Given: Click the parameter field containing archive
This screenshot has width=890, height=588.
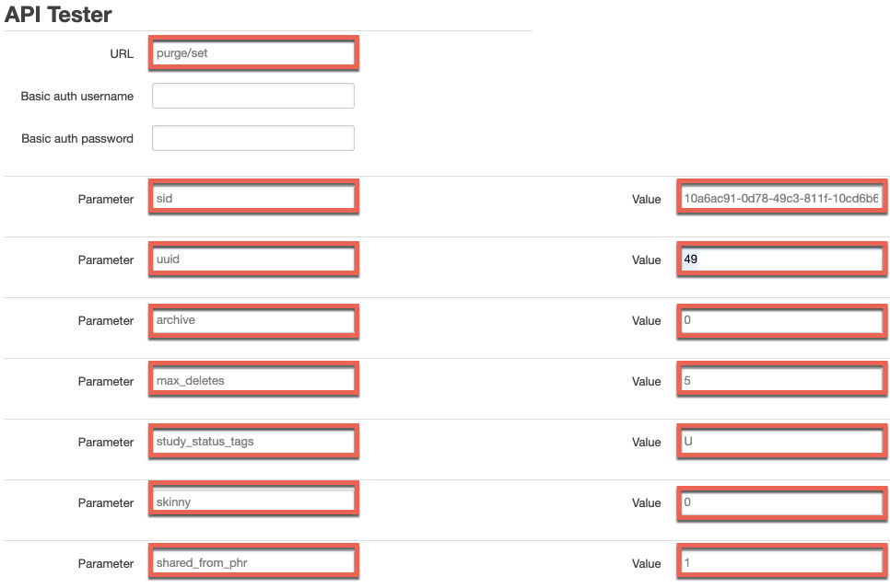Looking at the screenshot, I should click(x=253, y=320).
